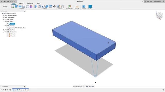
Task: Click first canvas feature in timeline
Action: tap(13, 90)
